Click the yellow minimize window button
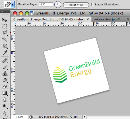The image size is (130, 119). [21, 13]
